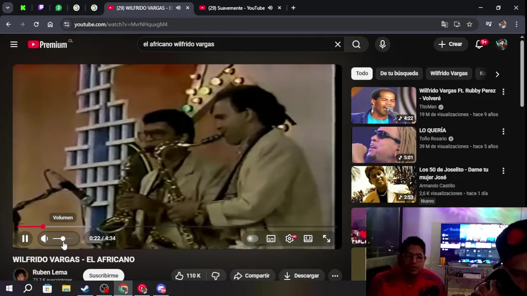Click the Compartir share button
Viewport: 527px width, 296px height.
[x=252, y=275]
